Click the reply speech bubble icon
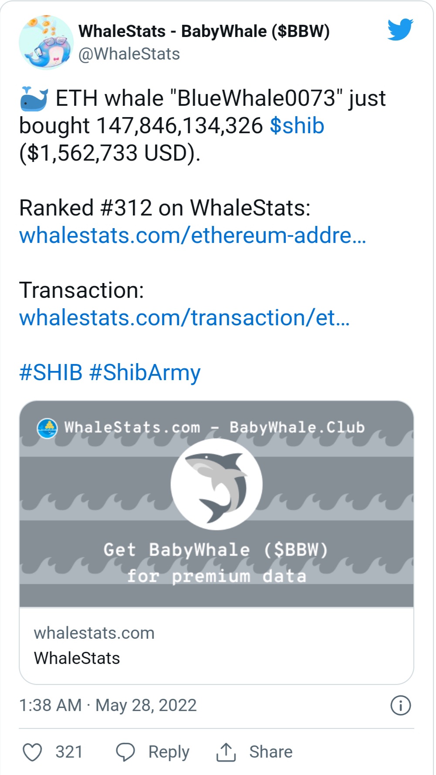This screenshot has width=436, height=775. 125,752
